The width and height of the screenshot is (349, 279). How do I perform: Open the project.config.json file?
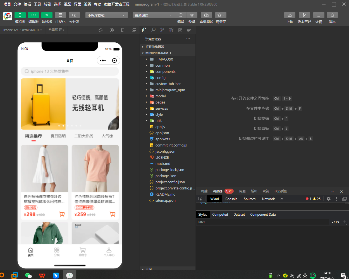click(168, 182)
